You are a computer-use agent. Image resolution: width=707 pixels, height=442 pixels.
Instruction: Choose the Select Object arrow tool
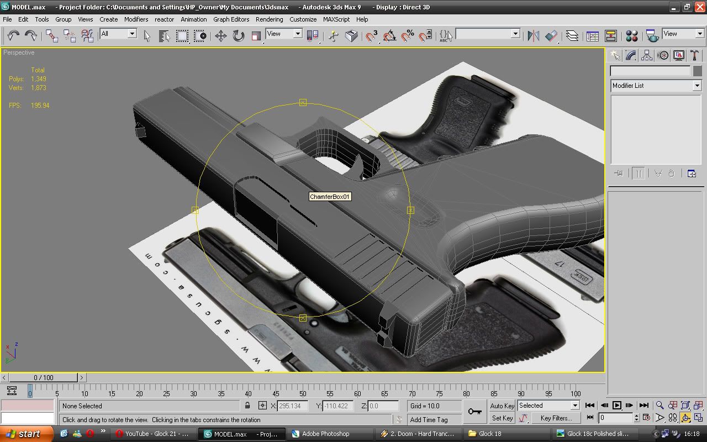[x=147, y=36]
